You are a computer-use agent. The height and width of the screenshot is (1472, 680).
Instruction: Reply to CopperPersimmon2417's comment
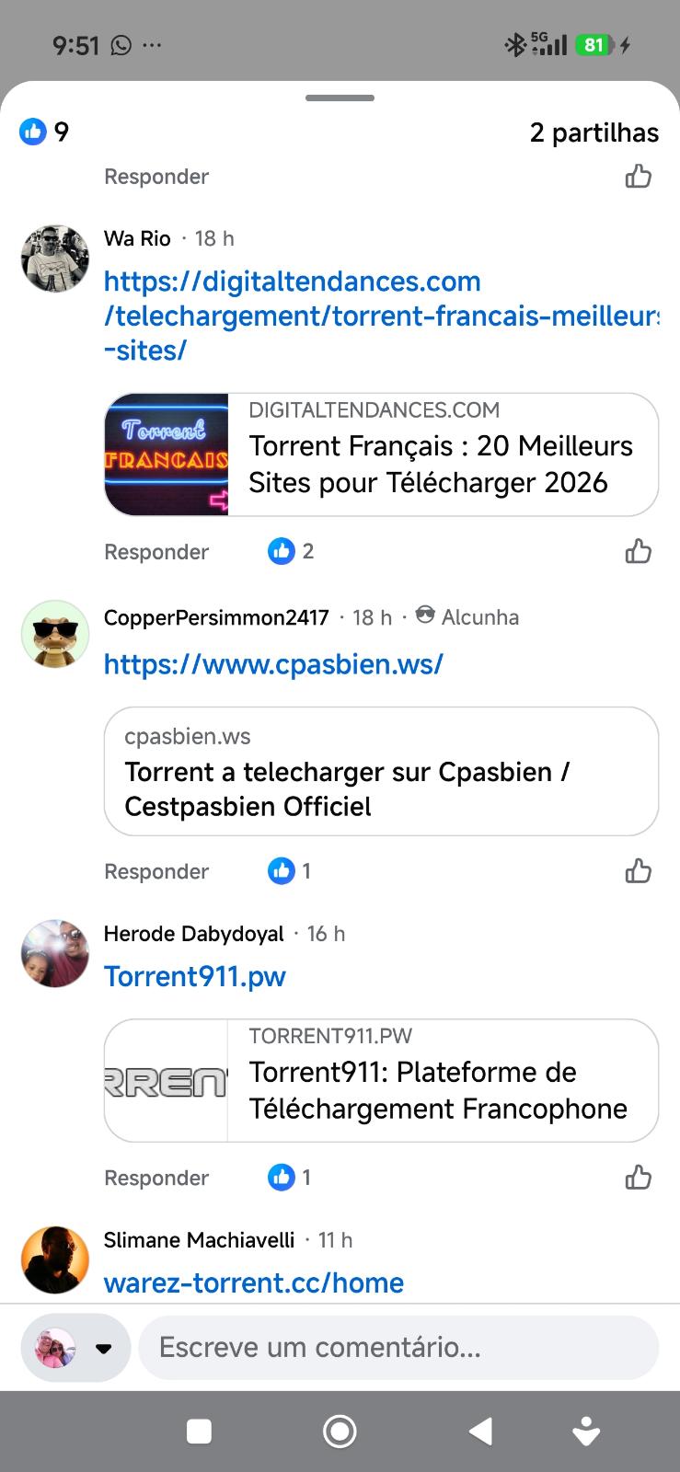pyautogui.click(x=156, y=871)
